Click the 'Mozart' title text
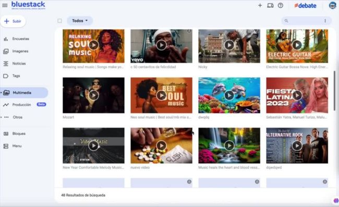 point(68,117)
